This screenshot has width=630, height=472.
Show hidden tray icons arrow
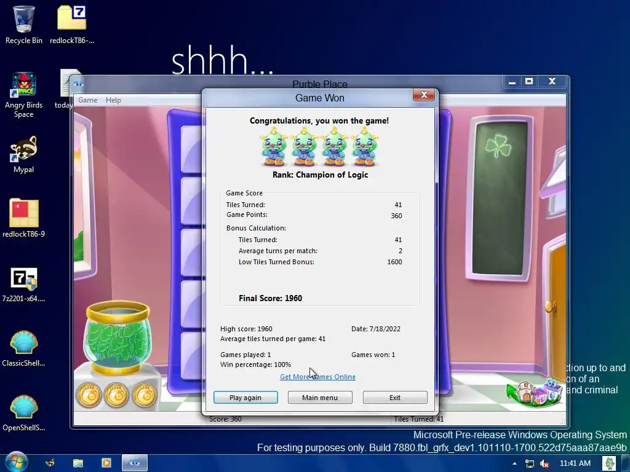[x=515, y=463]
